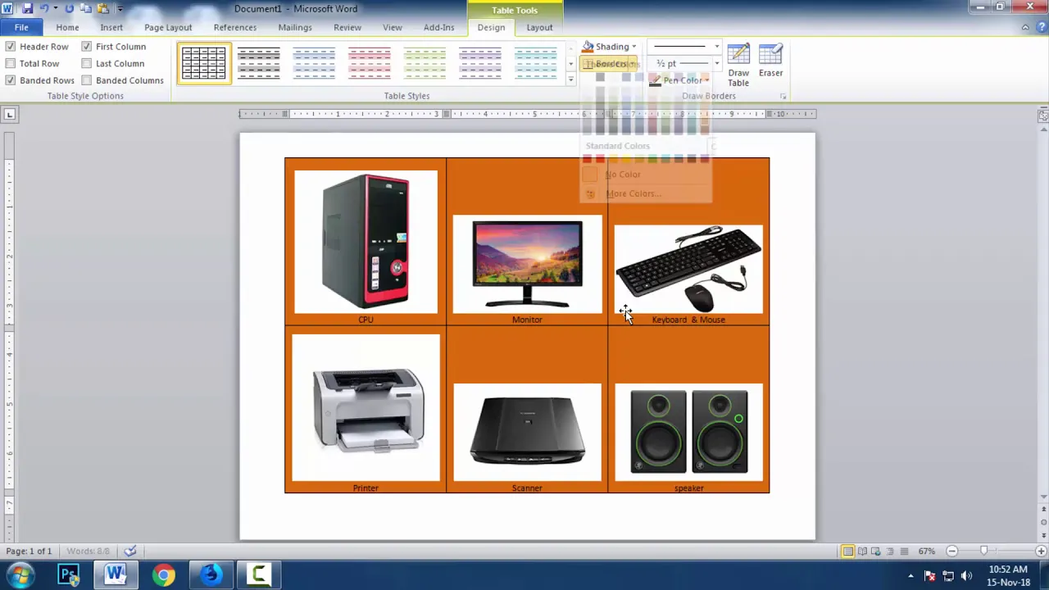Screen dimensions: 1049x590
Task: Switch to Web Layout view icon
Action: 876,551
